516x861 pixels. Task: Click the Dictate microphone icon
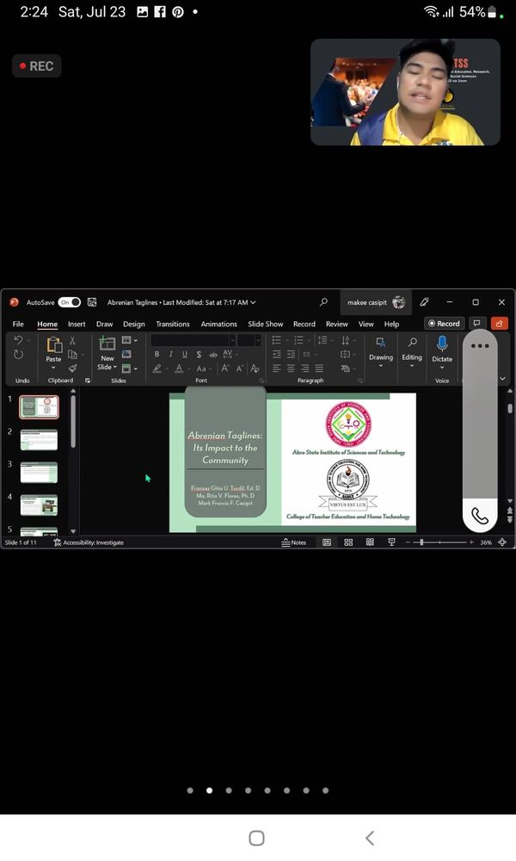[x=442, y=345]
